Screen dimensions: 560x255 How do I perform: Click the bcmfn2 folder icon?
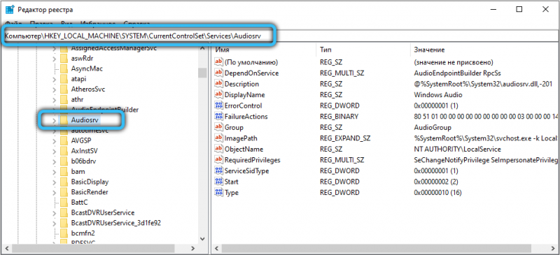coord(64,233)
